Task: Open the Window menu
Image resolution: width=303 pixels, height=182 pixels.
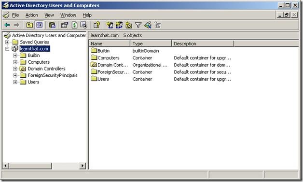Action: coord(68,15)
